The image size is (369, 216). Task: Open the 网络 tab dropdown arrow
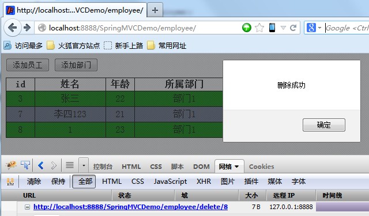237,167
